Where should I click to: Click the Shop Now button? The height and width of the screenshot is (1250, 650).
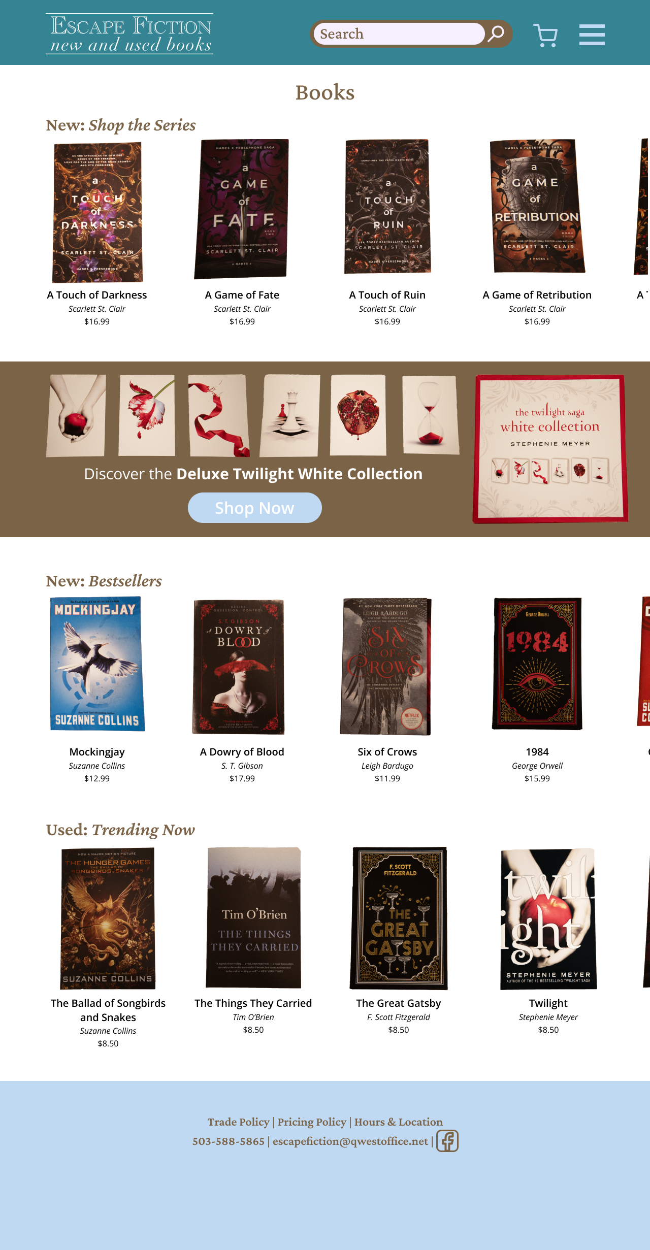click(x=255, y=508)
